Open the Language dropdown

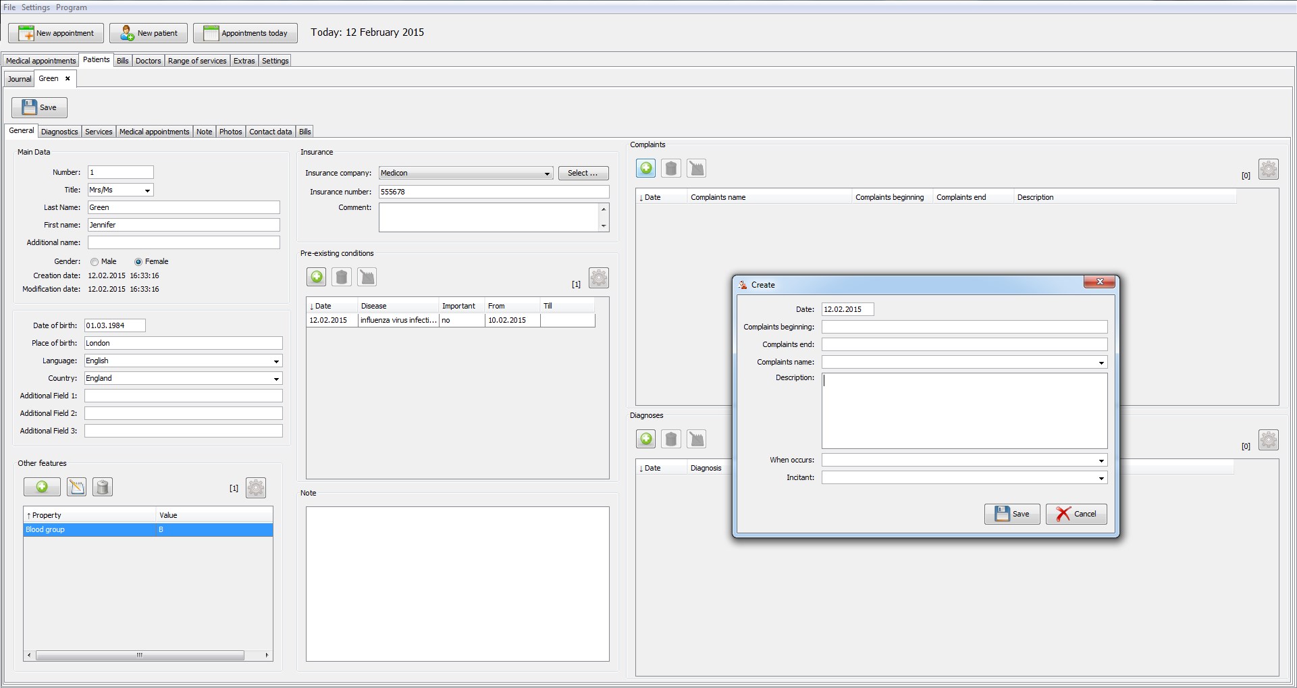click(x=276, y=361)
